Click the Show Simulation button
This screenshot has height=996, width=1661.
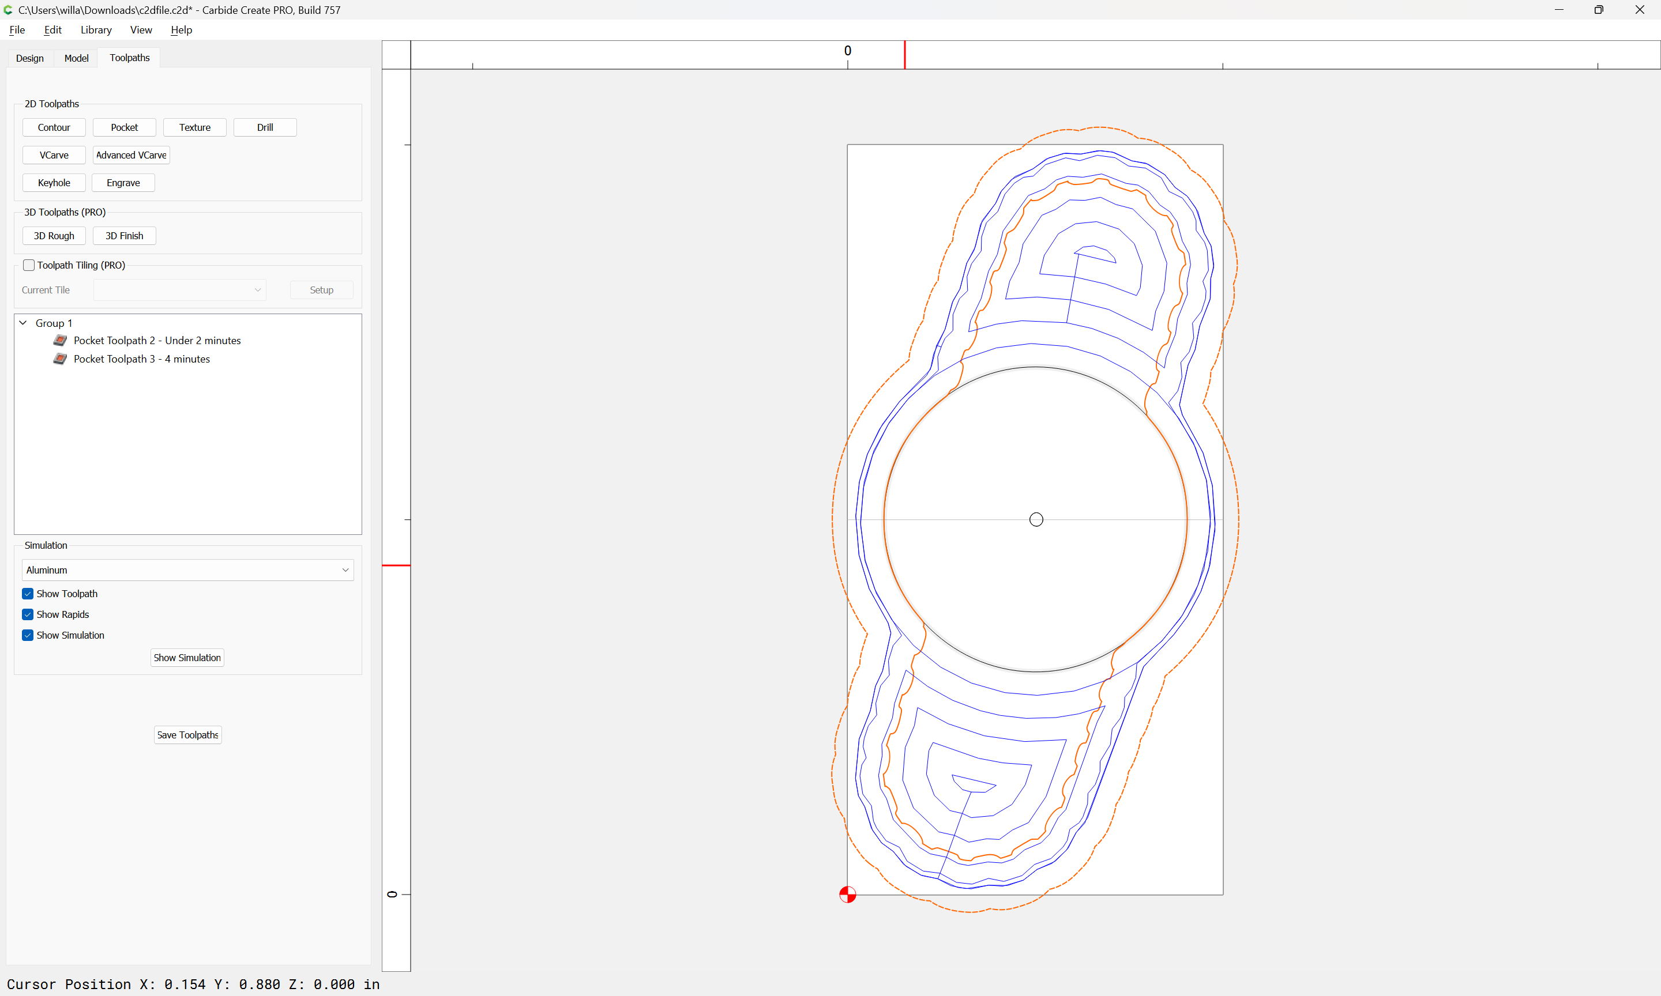pyautogui.click(x=187, y=658)
